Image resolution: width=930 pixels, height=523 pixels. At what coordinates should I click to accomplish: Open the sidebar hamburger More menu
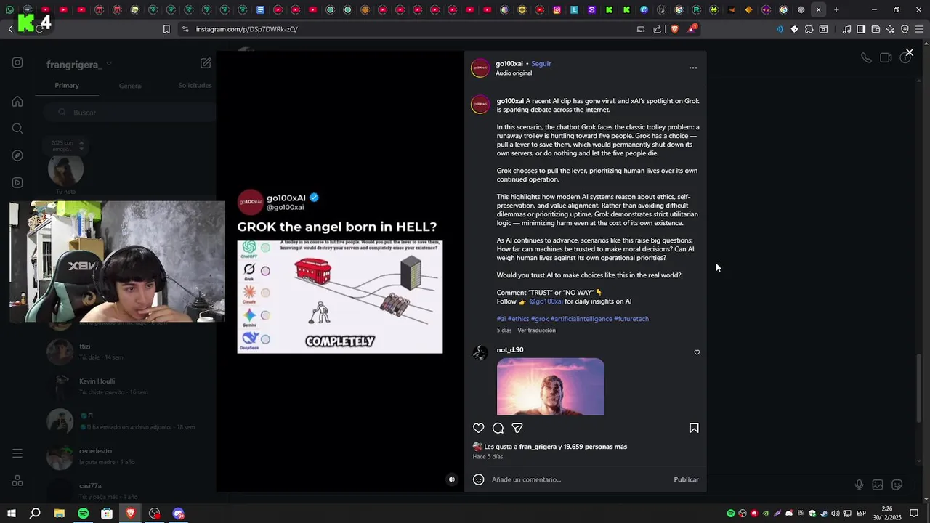pos(17,454)
